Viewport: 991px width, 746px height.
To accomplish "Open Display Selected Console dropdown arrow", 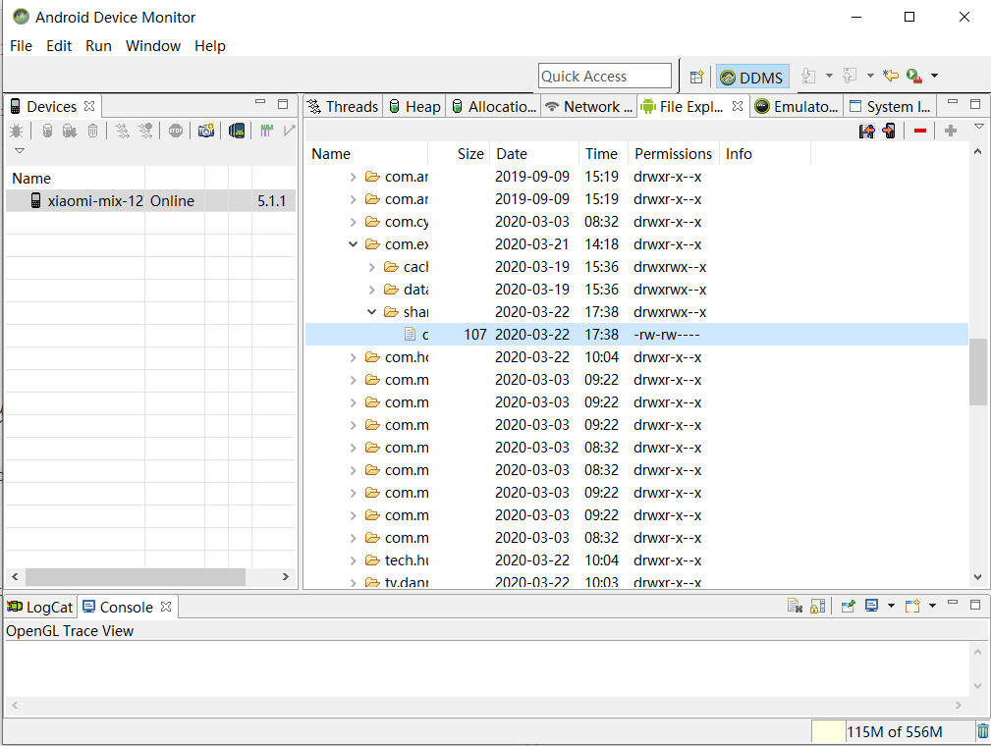I will (891, 606).
